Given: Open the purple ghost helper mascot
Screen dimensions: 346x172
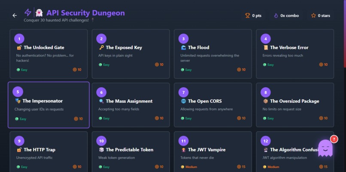Looking at the screenshot, I should (x=325, y=148).
